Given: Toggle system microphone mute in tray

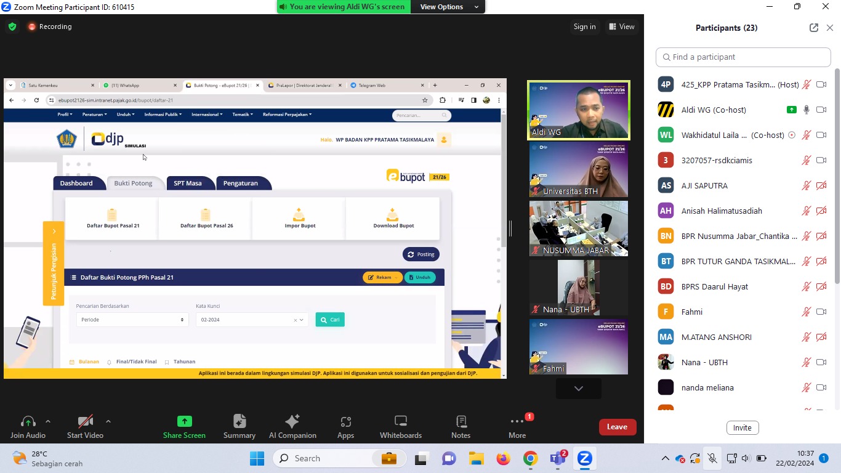Looking at the screenshot, I should click(712, 458).
